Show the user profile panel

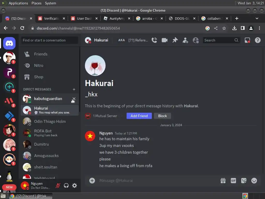(x=196, y=40)
